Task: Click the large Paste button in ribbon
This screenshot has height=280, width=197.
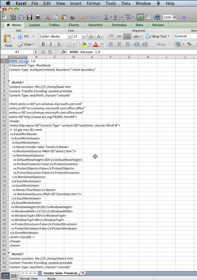Action: [8, 41]
